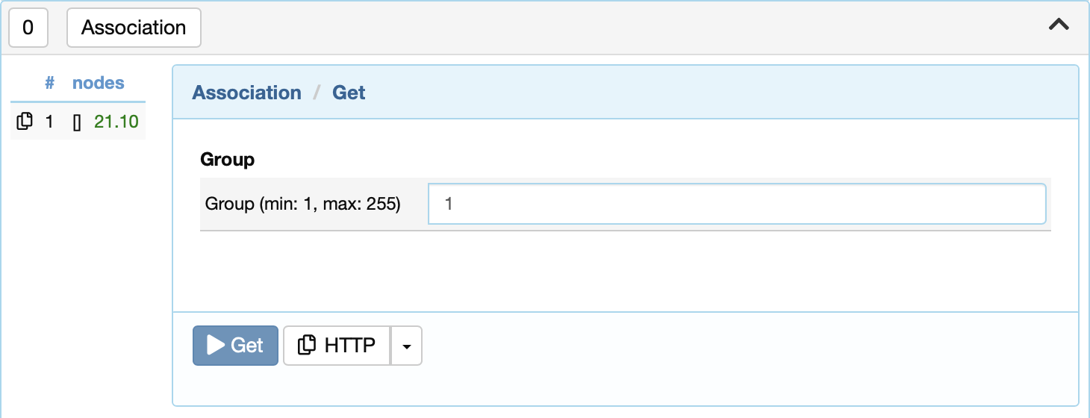Click the bold Group section heading
The width and height of the screenshot is (1090, 418).
click(x=228, y=159)
